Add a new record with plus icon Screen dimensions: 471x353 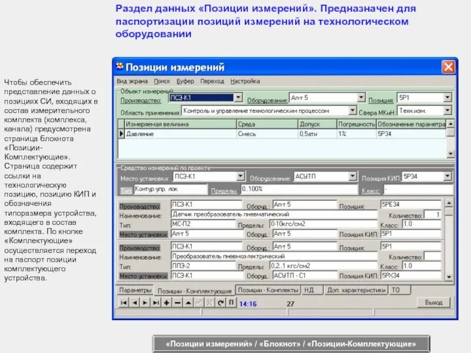[167, 302]
